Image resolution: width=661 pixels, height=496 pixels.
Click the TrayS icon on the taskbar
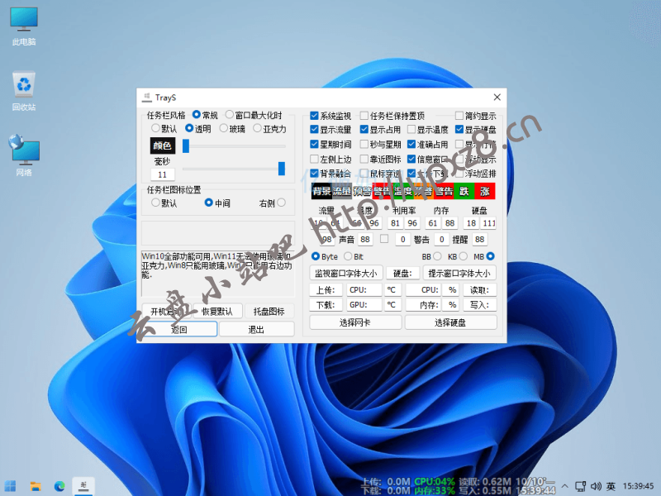pos(83,486)
